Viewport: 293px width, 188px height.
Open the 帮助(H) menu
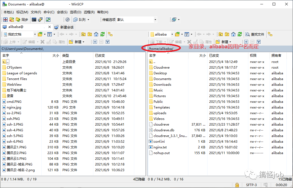click(103, 12)
